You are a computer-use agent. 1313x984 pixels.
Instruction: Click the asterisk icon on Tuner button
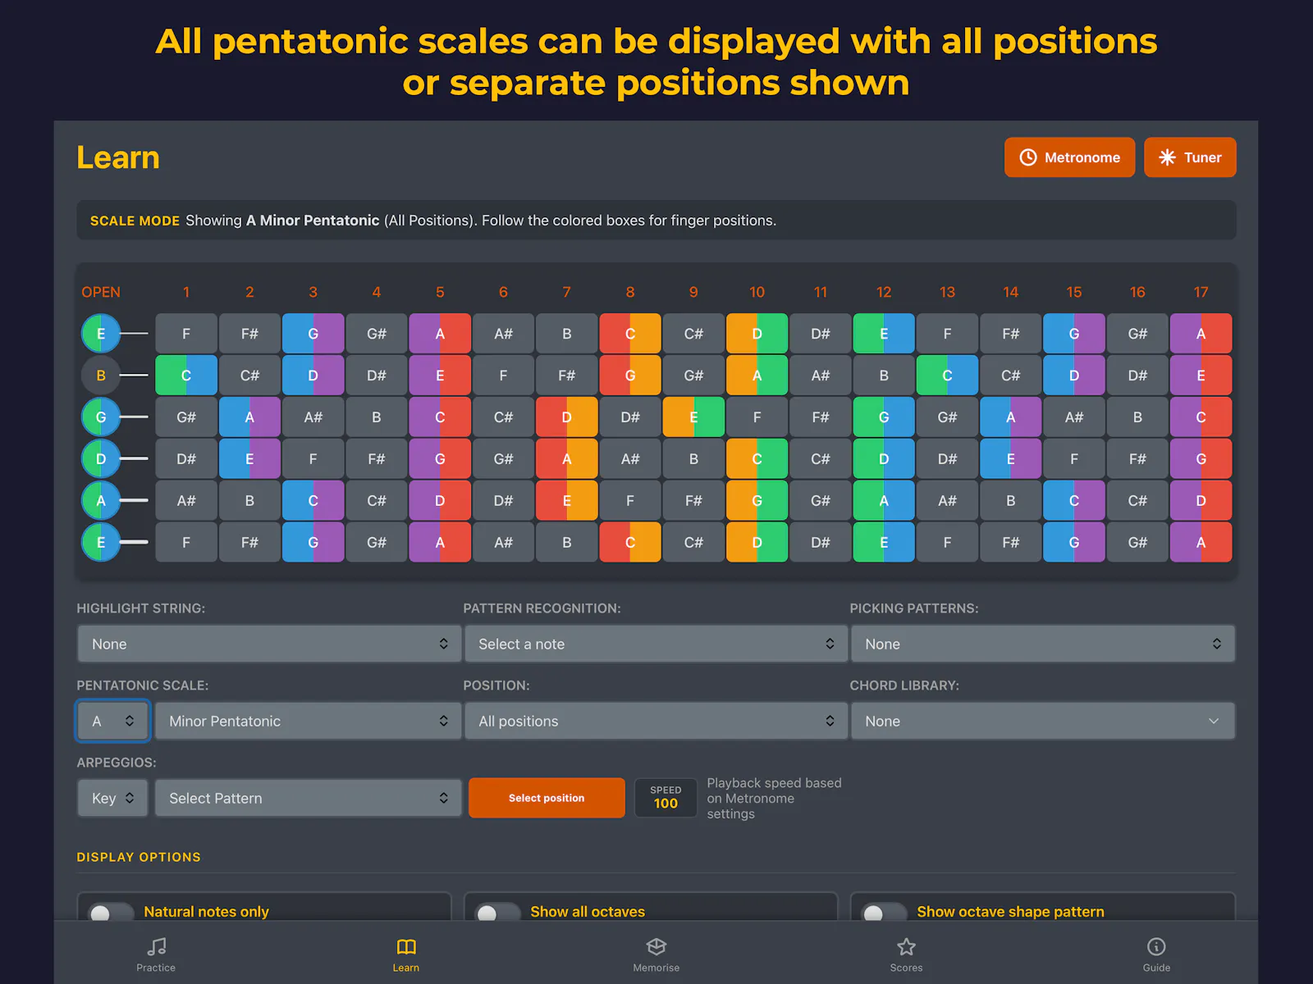tap(1167, 157)
